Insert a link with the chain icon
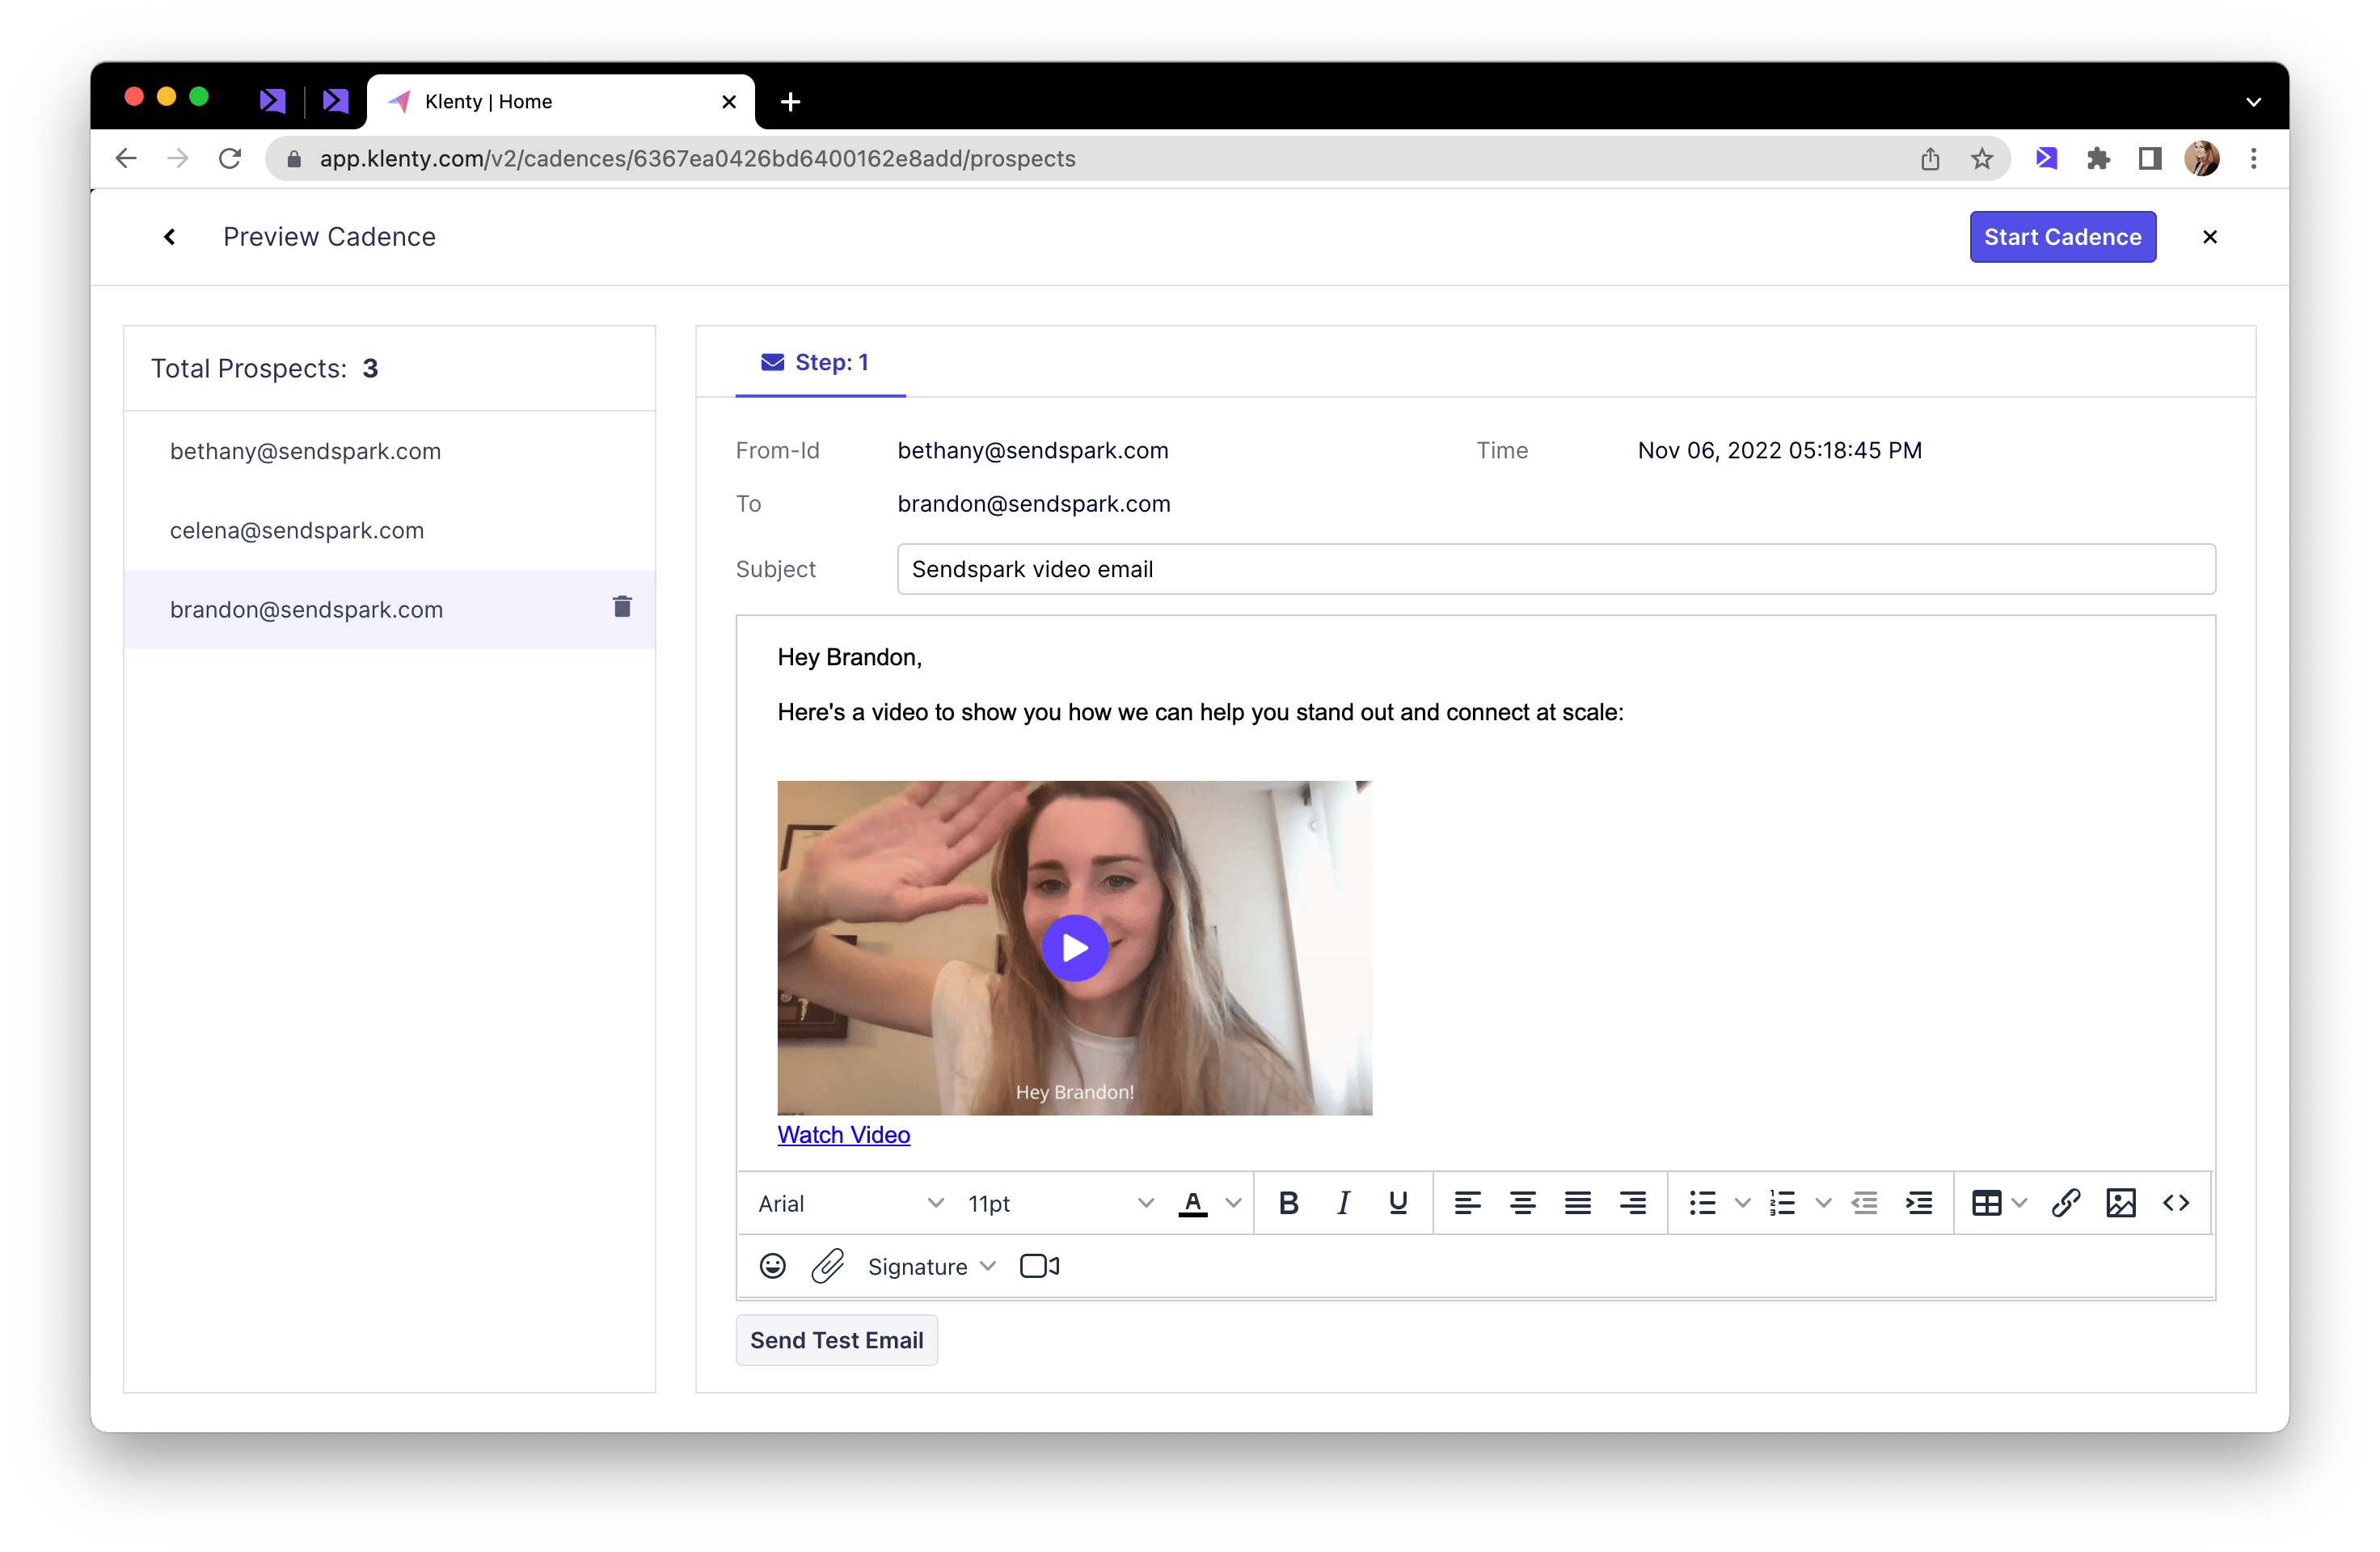Screen dimensions: 2380x1552 (x=2066, y=1203)
